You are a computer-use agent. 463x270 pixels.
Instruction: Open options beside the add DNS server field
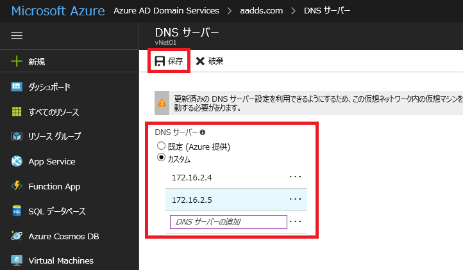click(x=295, y=222)
